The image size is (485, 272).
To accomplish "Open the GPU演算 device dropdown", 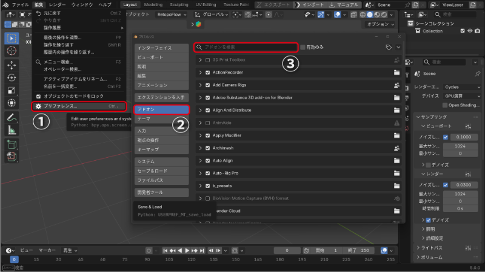I will click(461, 96).
